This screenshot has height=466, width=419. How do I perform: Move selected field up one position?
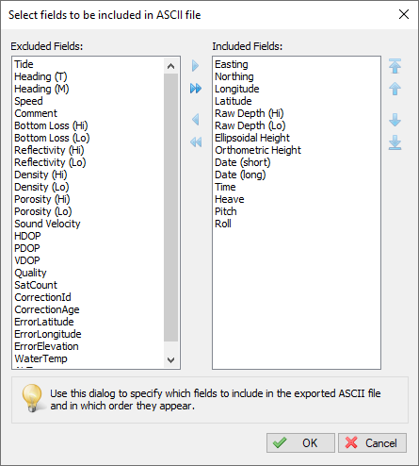click(395, 89)
